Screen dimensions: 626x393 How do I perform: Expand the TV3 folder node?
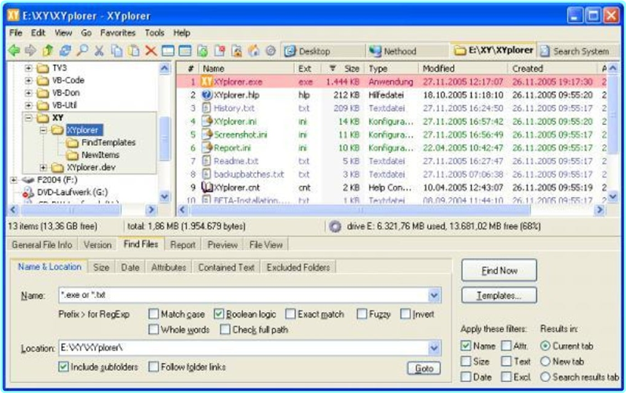(x=28, y=68)
